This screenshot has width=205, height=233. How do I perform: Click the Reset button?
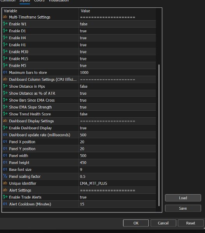191,223
